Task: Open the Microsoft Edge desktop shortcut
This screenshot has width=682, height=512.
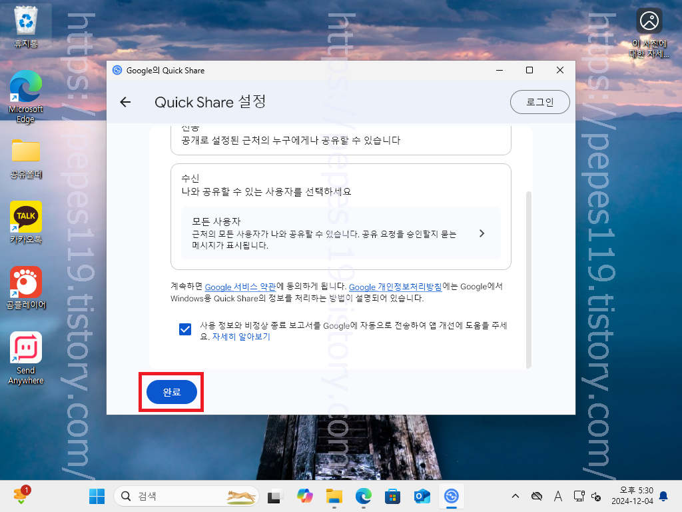Action: coord(26,97)
